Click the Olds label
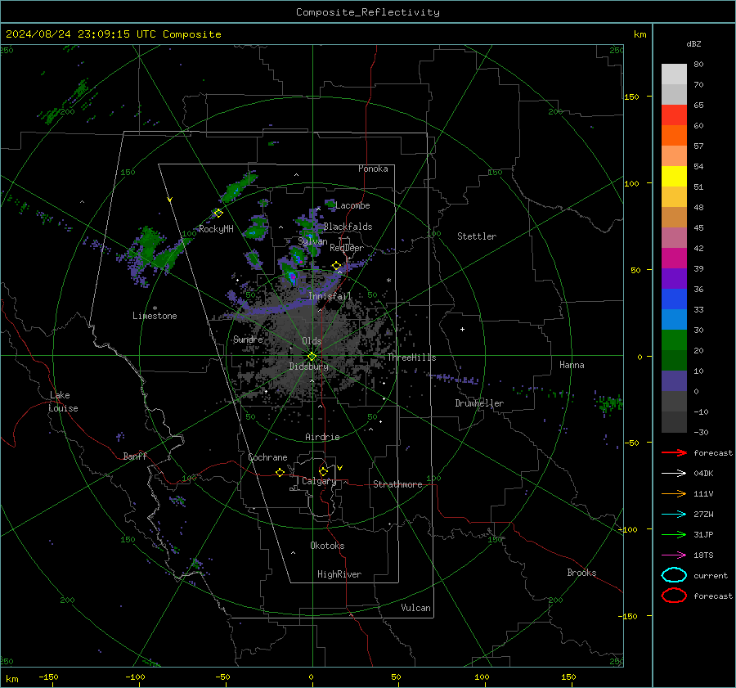Screen dimensions: 736x688 coord(312,341)
